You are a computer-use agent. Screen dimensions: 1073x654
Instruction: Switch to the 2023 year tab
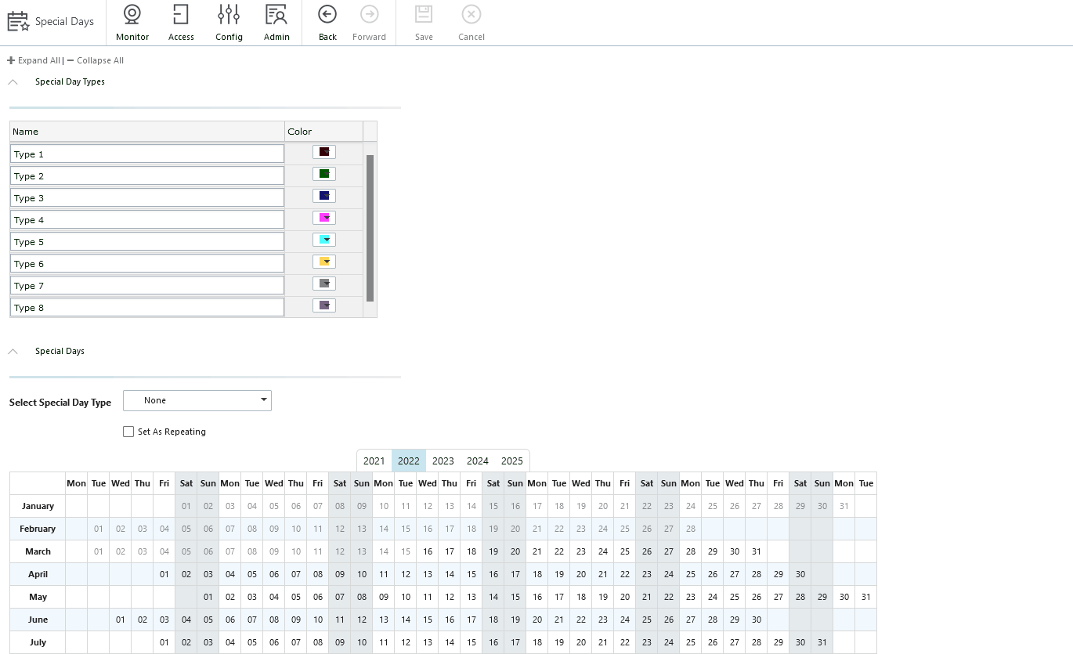[443, 461]
